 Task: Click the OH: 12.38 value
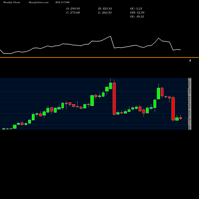click(x=137, y=13)
